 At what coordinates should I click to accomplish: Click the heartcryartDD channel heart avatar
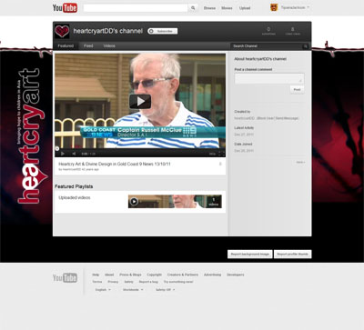62,31
